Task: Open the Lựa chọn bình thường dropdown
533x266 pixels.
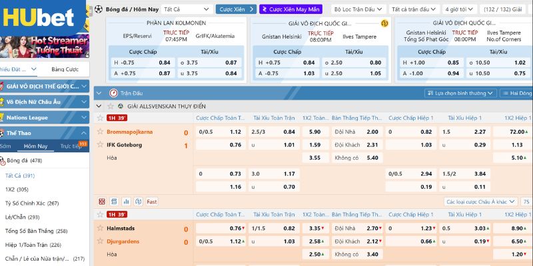Action: click(460, 93)
